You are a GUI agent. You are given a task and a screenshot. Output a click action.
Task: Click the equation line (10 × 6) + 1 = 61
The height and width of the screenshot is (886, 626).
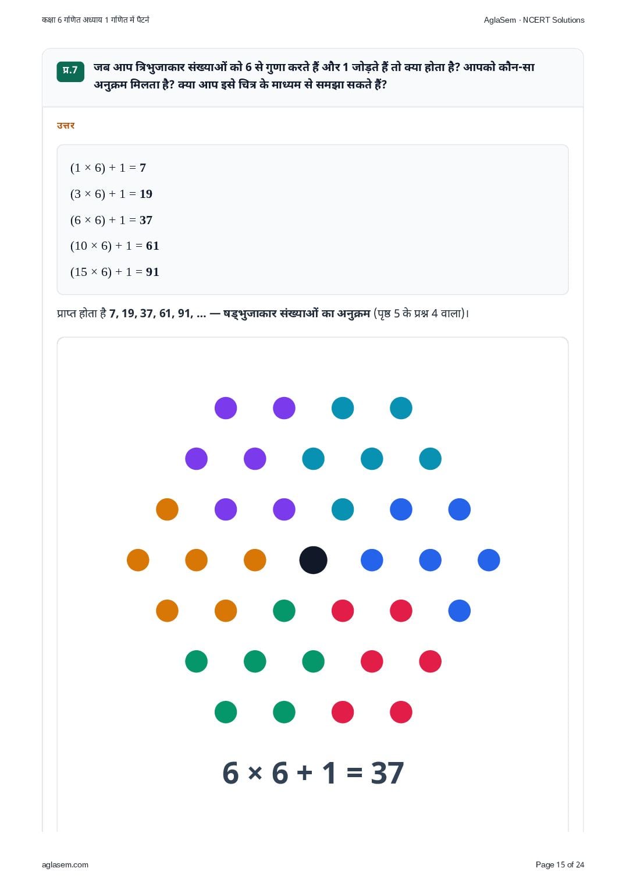pyautogui.click(x=115, y=246)
